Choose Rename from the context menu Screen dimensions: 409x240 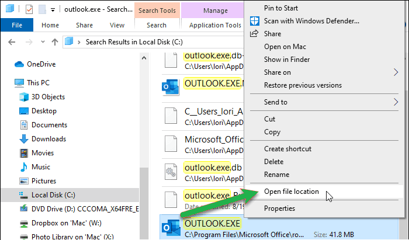(x=276, y=175)
